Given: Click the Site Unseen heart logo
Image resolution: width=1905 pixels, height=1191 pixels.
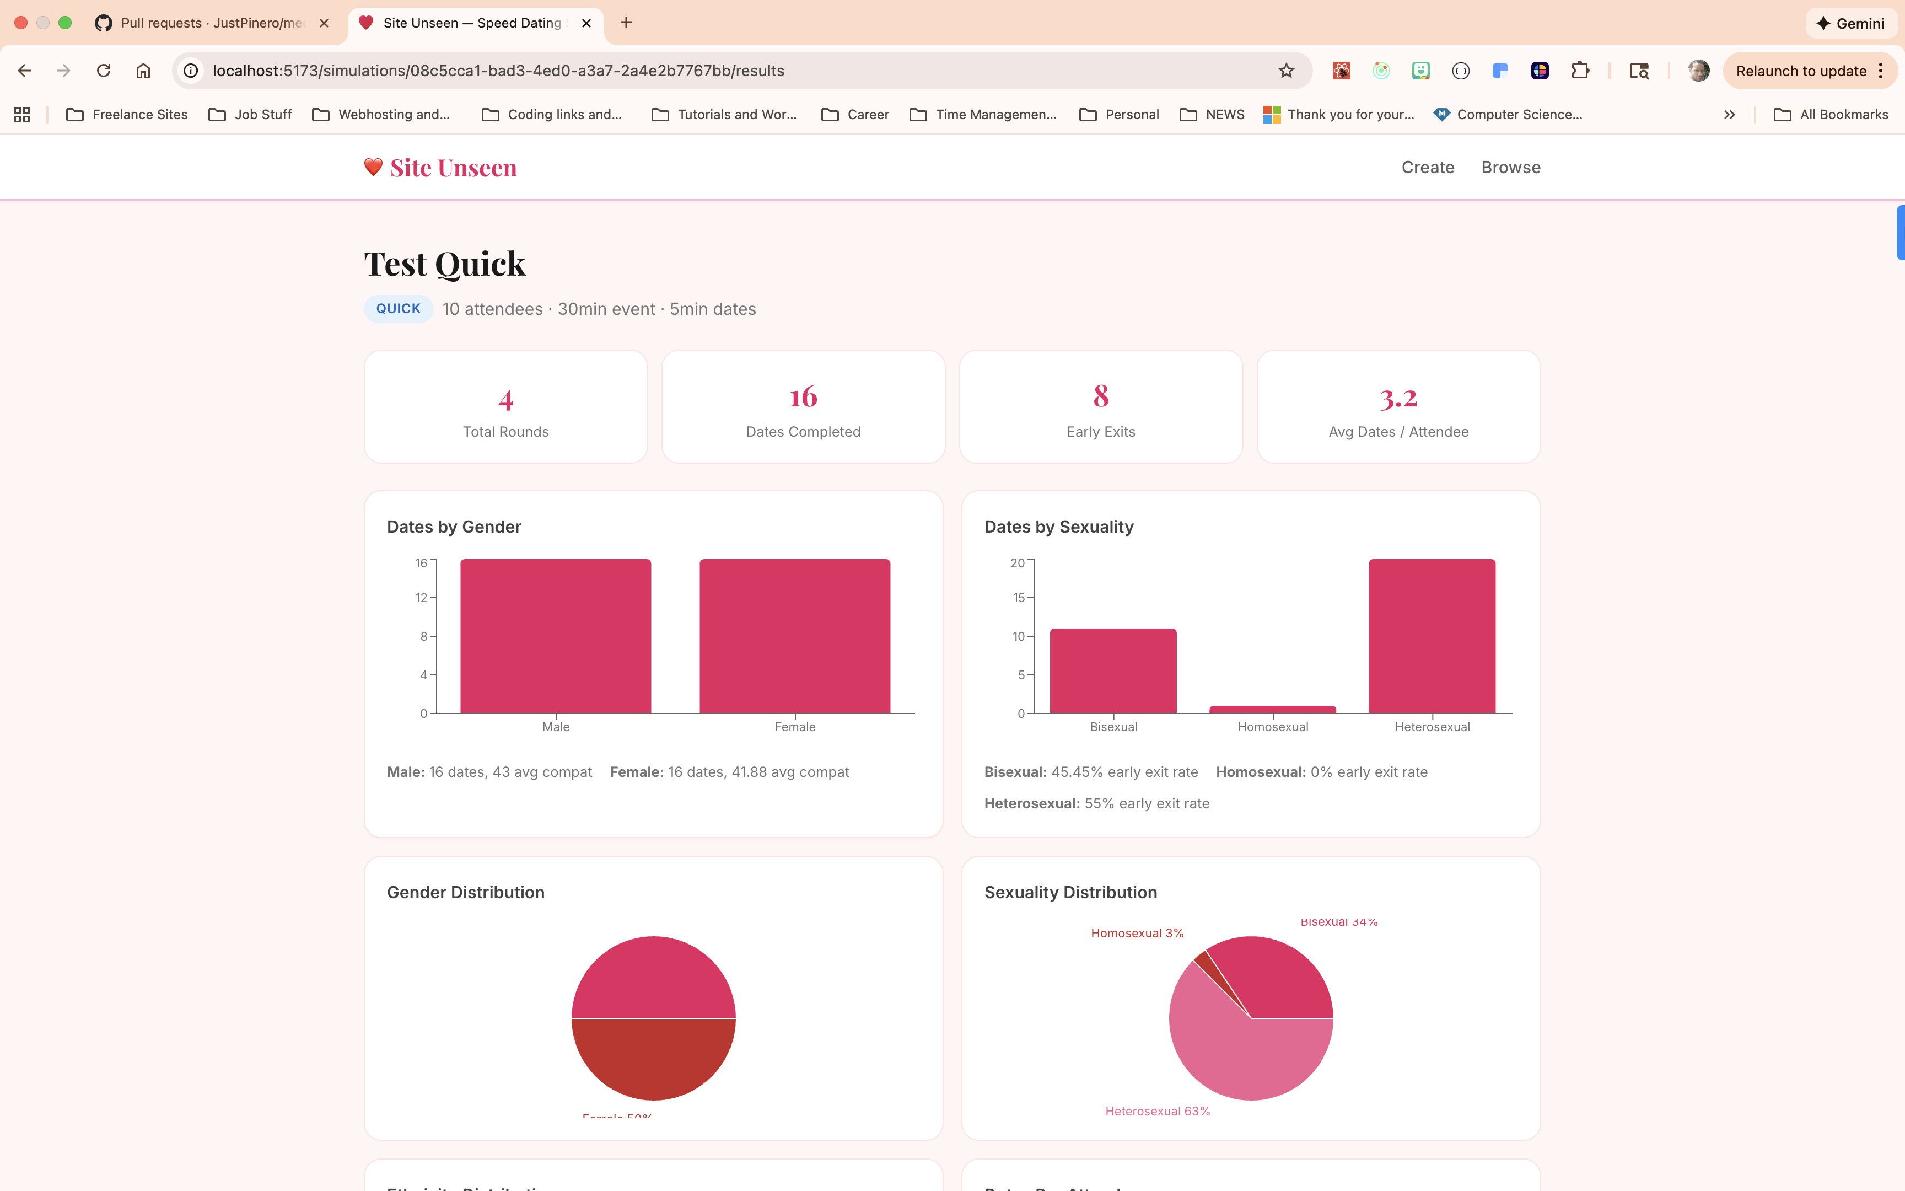Looking at the screenshot, I should pyautogui.click(x=373, y=167).
